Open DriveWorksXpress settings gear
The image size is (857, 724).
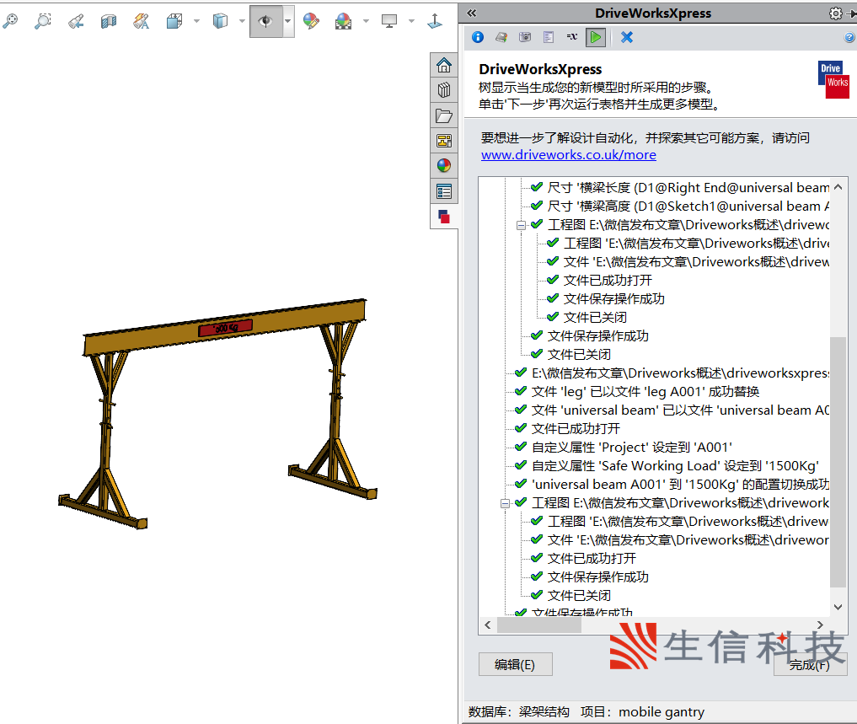tap(836, 13)
